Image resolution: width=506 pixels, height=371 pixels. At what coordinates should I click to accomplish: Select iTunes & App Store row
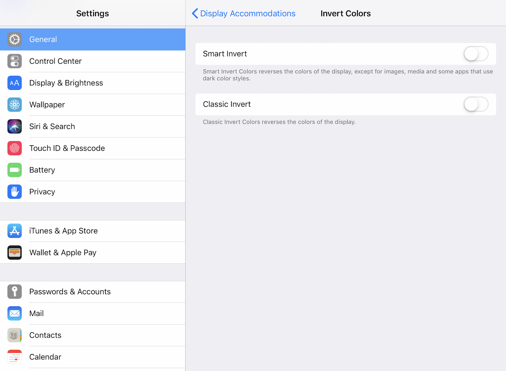93,231
